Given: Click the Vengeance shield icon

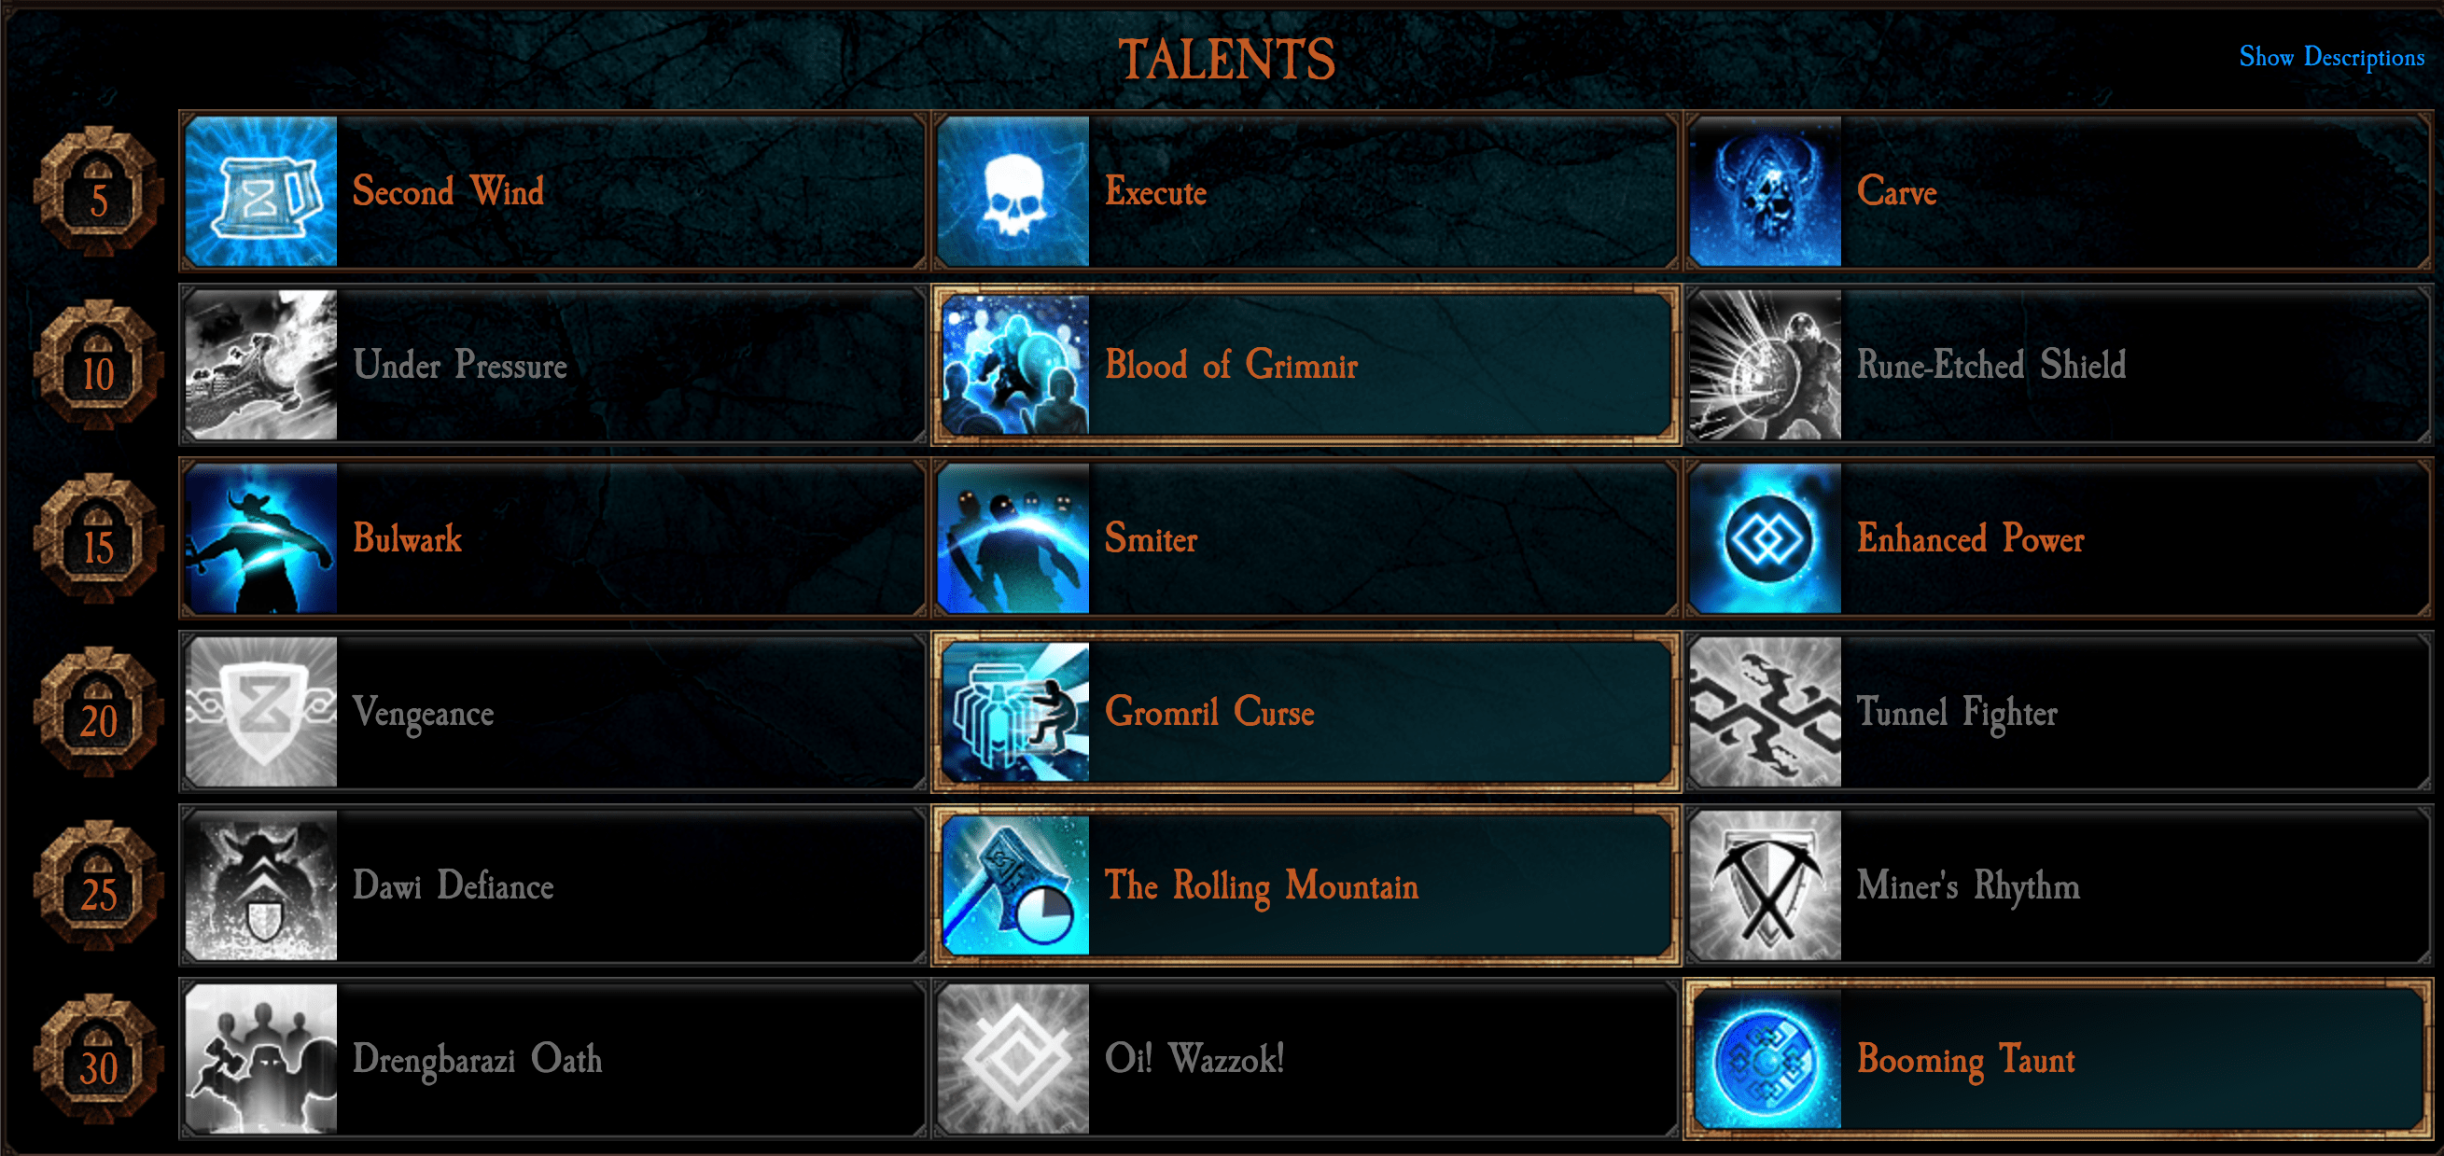Looking at the screenshot, I should [x=261, y=712].
